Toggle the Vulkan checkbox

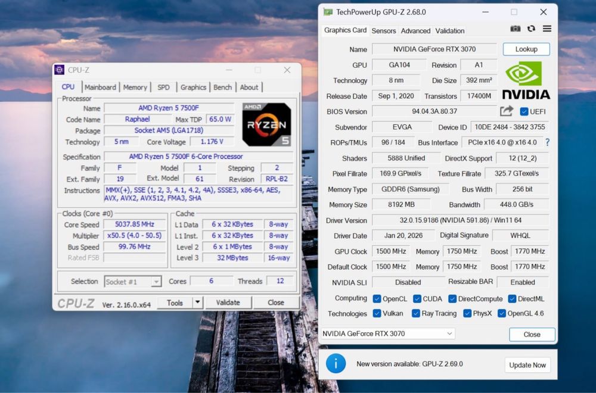click(x=377, y=313)
